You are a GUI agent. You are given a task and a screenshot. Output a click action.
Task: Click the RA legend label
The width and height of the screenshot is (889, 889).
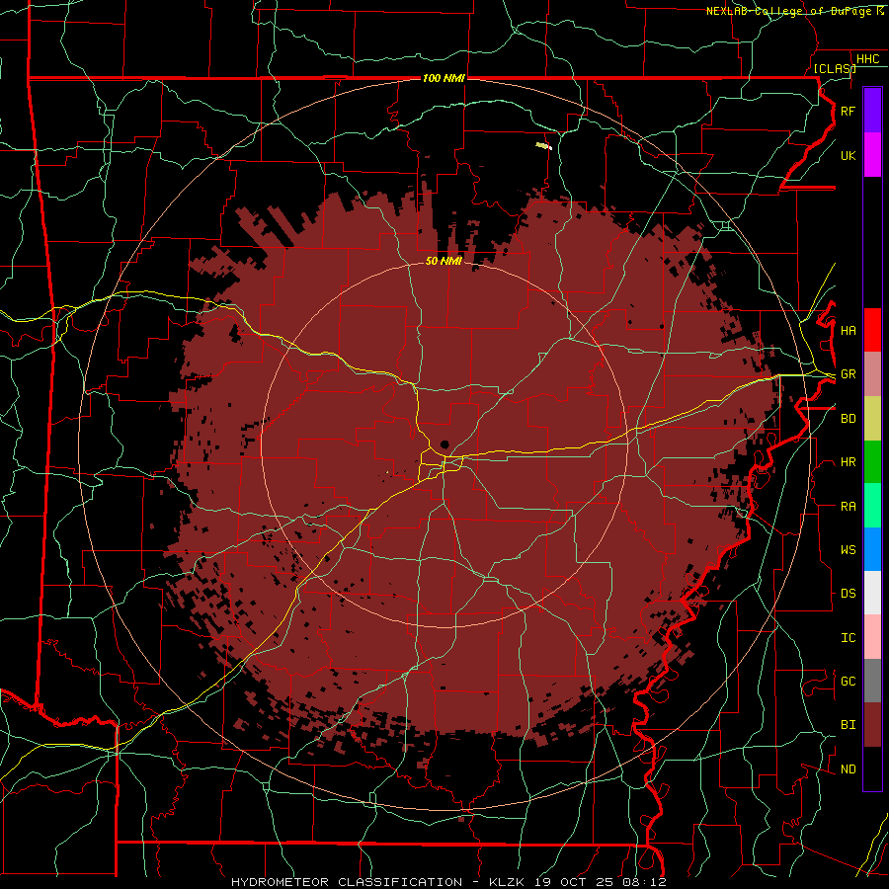[848, 506]
